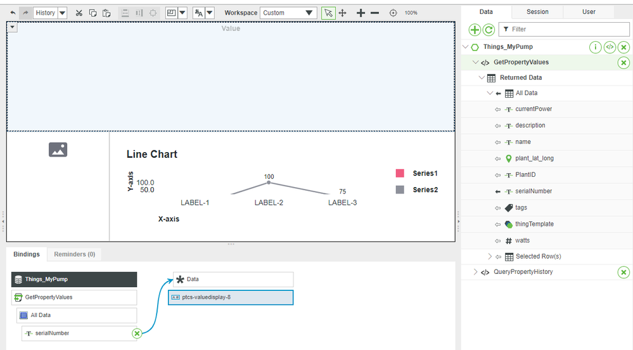The height and width of the screenshot is (350, 633).
Task: Click the Undo arrow in toolbar
Action: click(13, 13)
